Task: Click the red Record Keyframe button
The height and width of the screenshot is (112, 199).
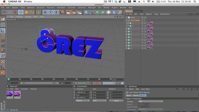Action: point(94,83)
